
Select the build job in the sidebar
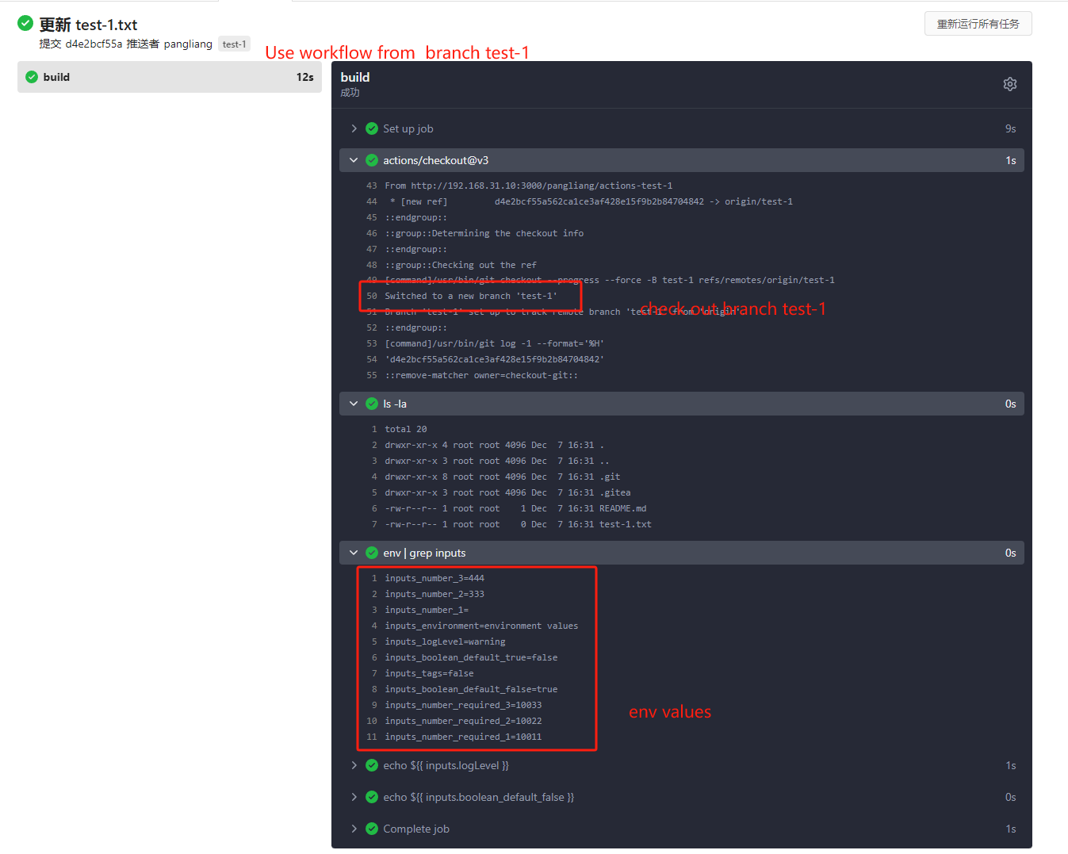click(170, 77)
